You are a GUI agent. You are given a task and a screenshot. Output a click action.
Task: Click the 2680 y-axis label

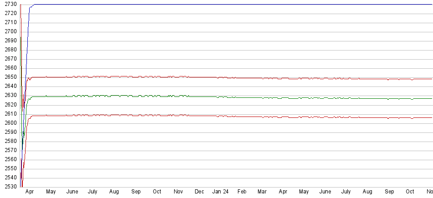pyautogui.click(x=9, y=50)
